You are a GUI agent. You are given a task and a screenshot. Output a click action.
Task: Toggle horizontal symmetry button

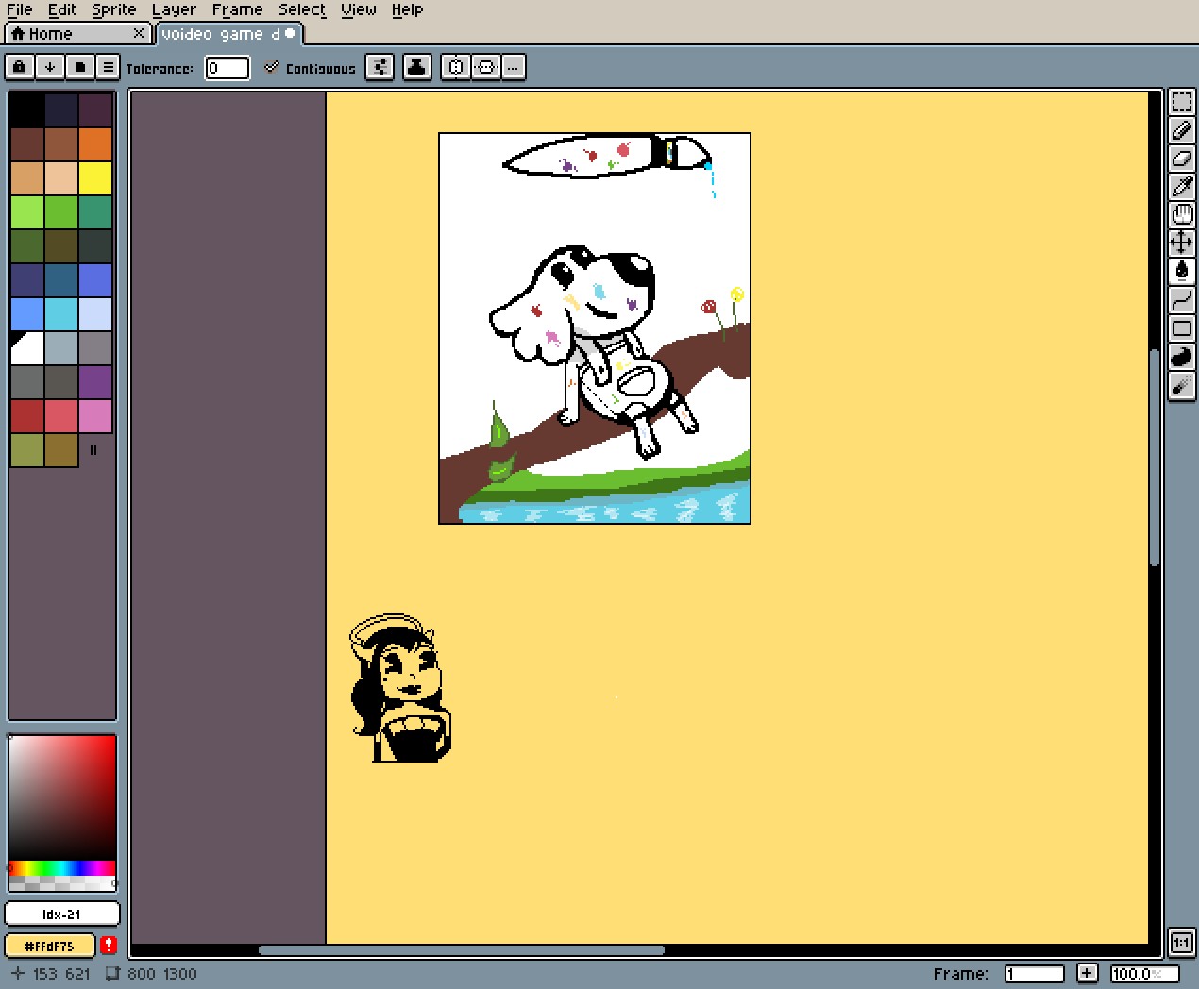pos(455,67)
